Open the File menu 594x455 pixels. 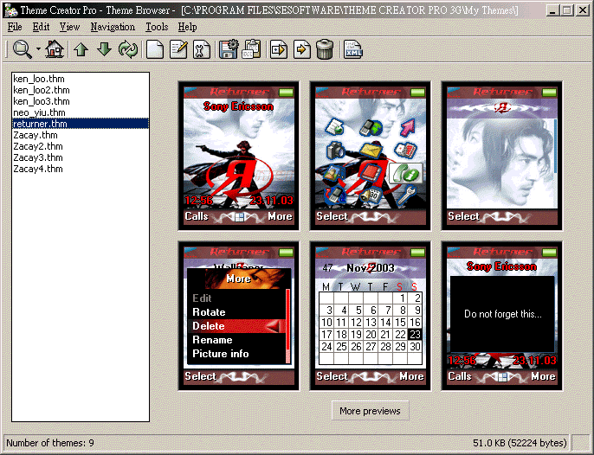pyautogui.click(x=15, y=27)
